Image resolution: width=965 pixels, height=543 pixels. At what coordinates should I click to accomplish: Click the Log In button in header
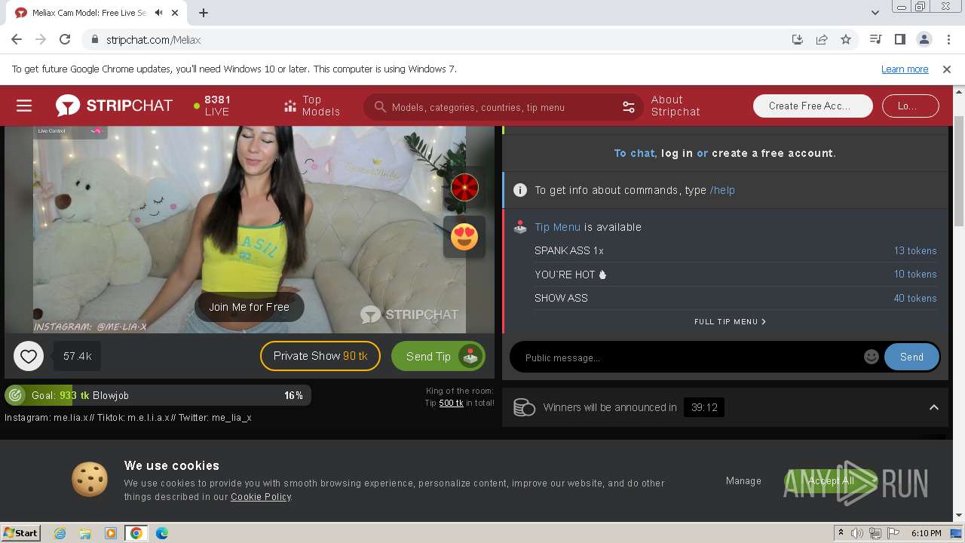click(x=910, y=106)
